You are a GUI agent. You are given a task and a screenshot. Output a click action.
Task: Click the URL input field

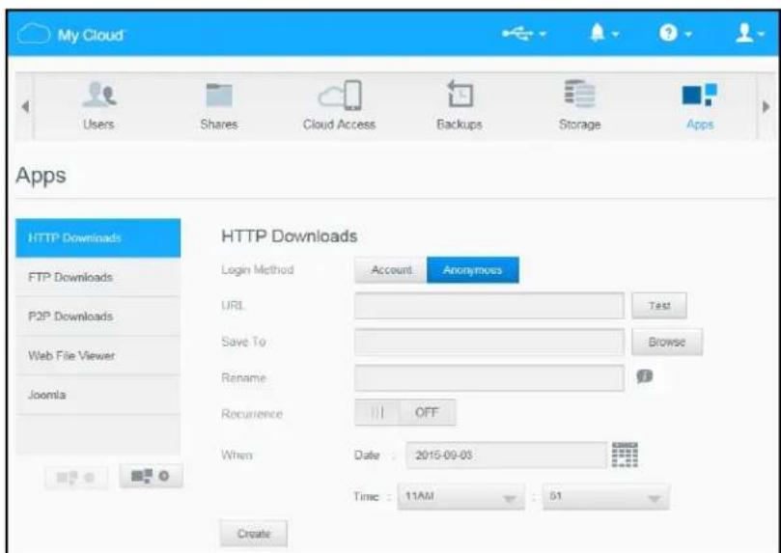coord(489,306)
